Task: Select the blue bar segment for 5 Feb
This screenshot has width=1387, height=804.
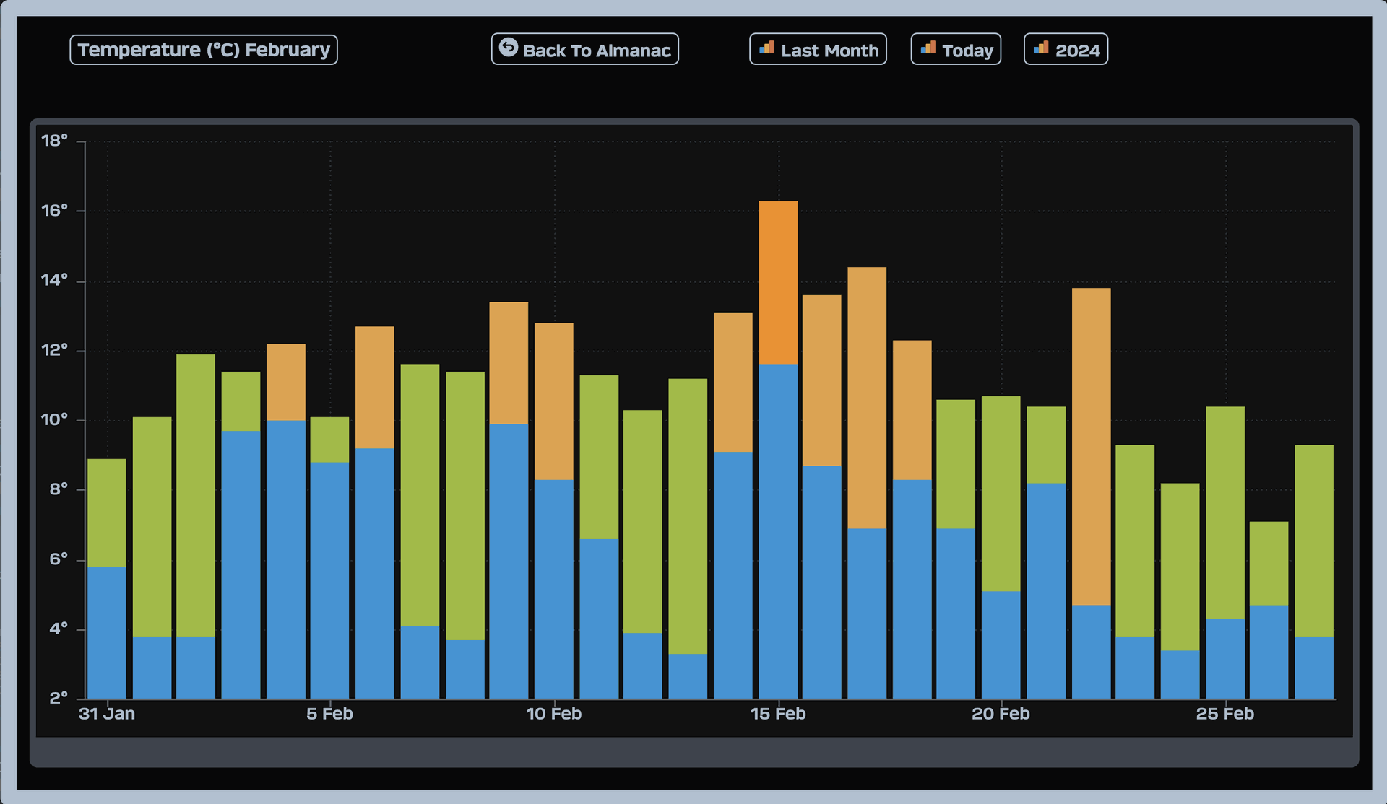Action: tap(329, 580)
